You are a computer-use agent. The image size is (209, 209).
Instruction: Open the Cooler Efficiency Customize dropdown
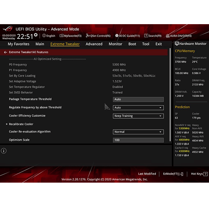(138, 116)
